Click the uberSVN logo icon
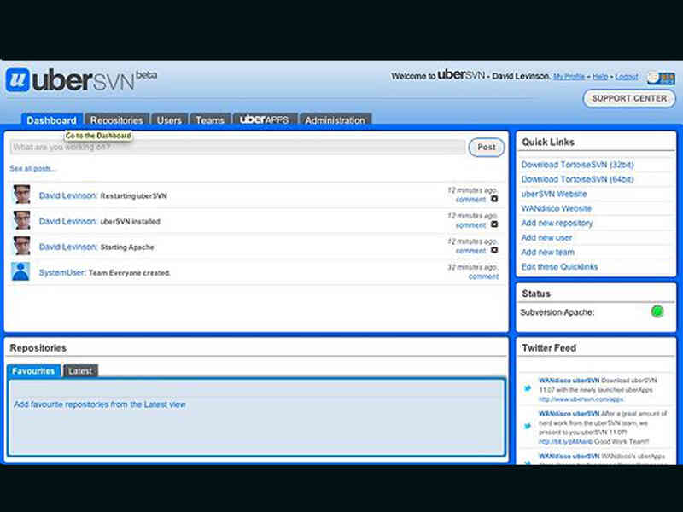The image size is (683, 512). [x=19, y=79]
